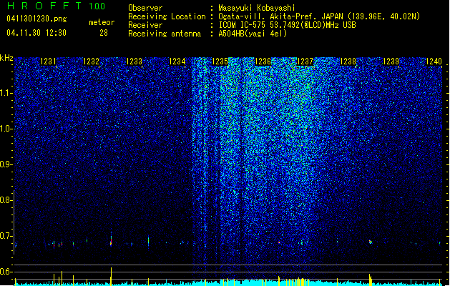
Task: Click the 1238 time marker
Action: coord(348,61)
